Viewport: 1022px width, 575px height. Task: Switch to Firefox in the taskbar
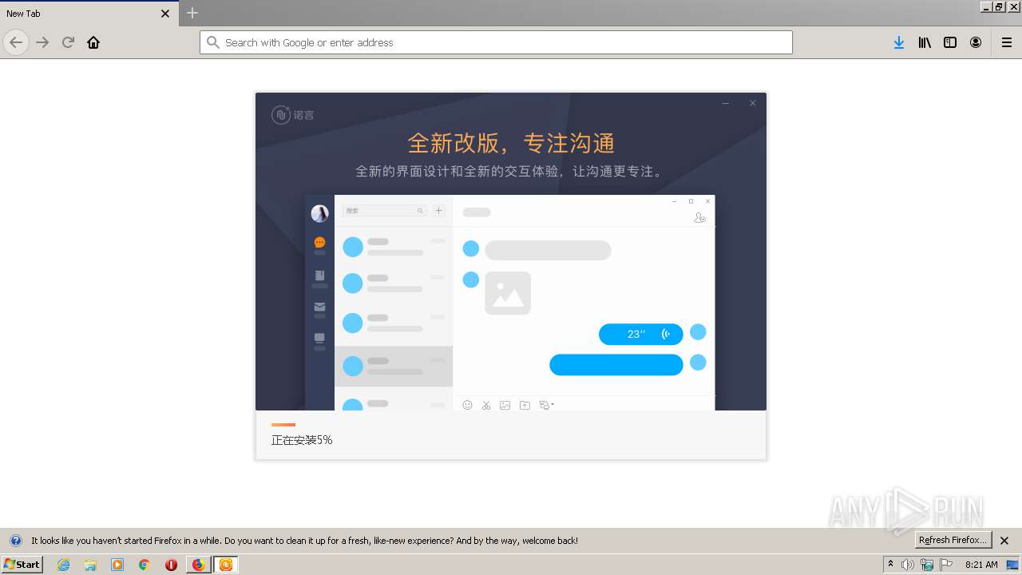point(198,565)
